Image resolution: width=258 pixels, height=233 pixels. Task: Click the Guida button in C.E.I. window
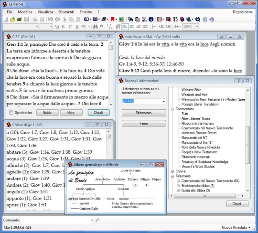click(47, 113)
